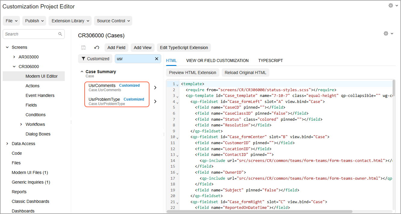Image resolution: width=401 pixels, height=214 pixels.
Task: Open the Files node
Action: click(x=16, y=163)
